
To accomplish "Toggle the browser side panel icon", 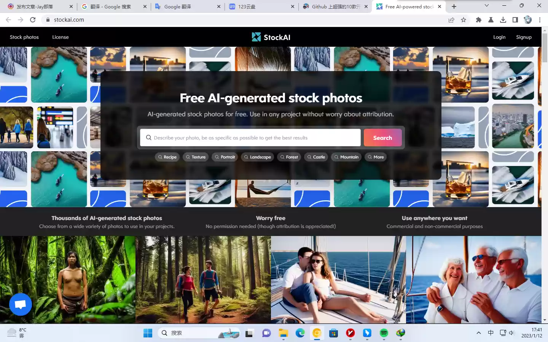I will [515, 20].
